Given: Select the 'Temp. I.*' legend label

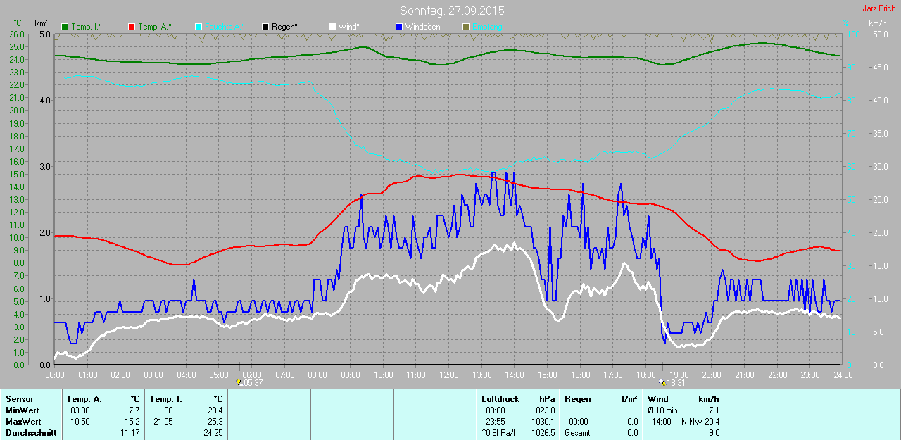Looking at the screenshot, I should [x=87, y=27].
